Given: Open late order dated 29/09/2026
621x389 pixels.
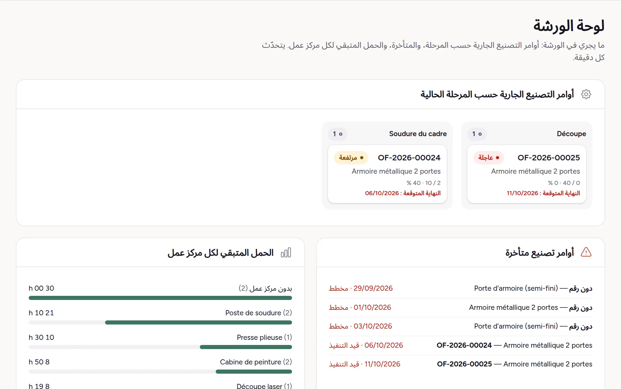Looking at the screenshot, I should (x=460, y=289).
